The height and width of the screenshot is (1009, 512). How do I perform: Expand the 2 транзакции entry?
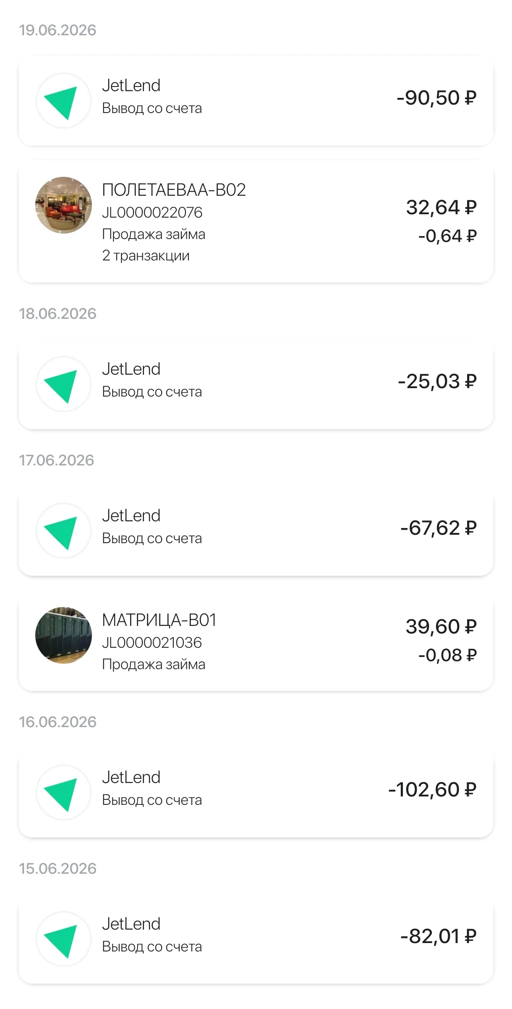coord(146,255)
